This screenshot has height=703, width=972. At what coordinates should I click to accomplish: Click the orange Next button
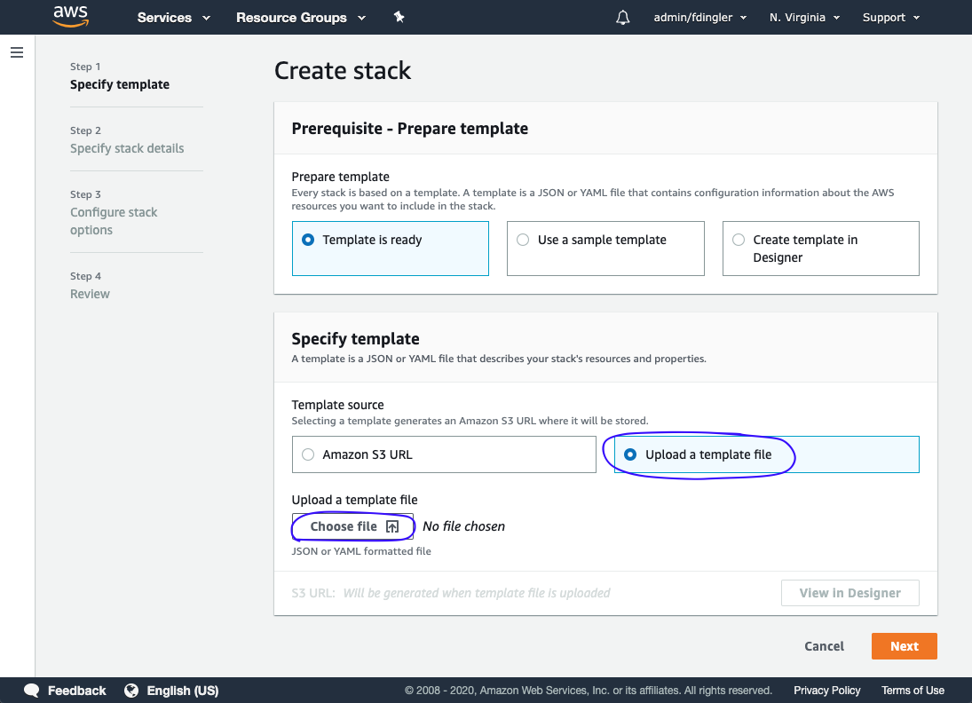pyautogui.click(x=905, y=646)
